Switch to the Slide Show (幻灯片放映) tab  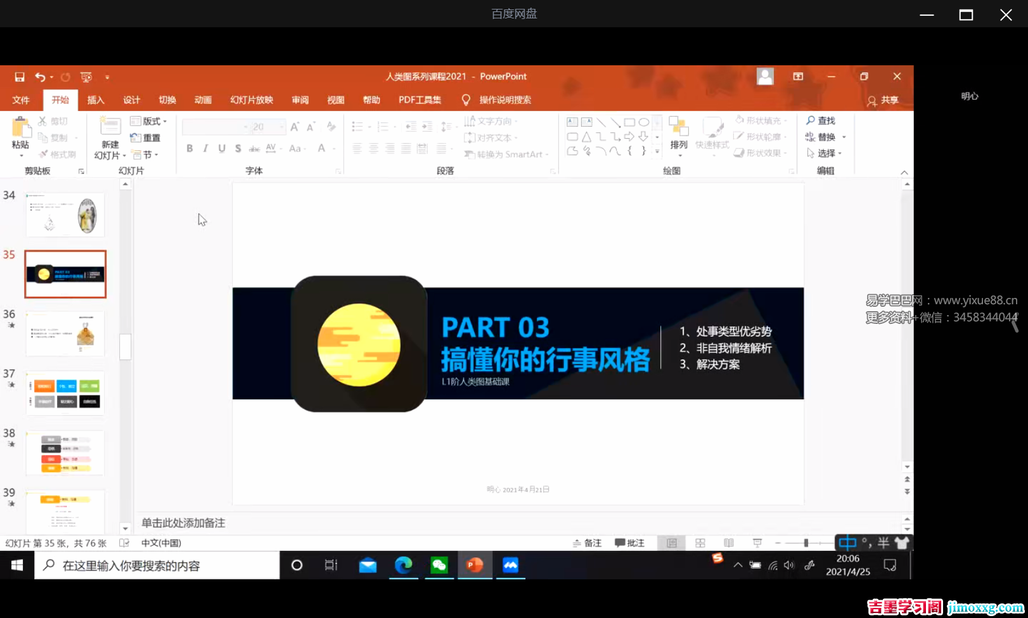click(252, 100)
